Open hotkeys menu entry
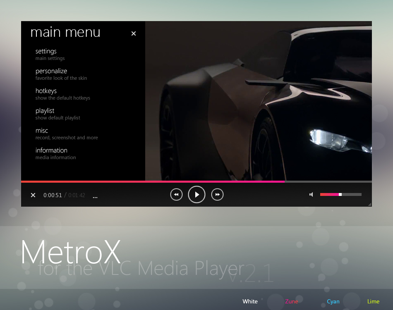 46,91
